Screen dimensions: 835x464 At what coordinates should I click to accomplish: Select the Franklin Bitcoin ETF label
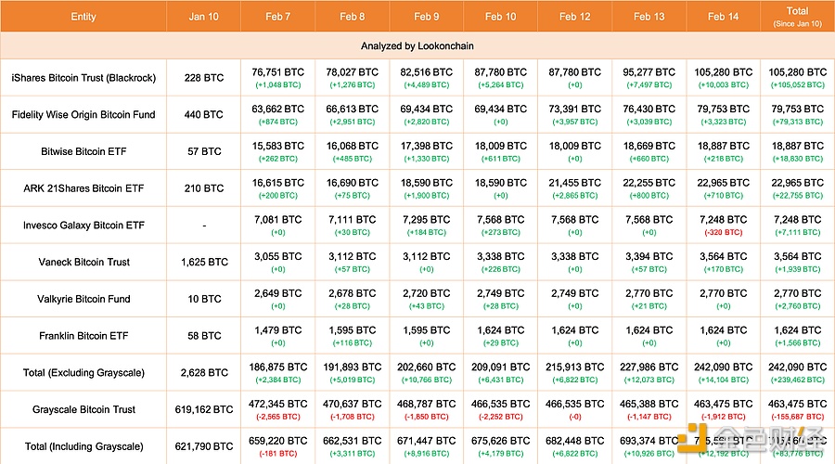(83, 336)
